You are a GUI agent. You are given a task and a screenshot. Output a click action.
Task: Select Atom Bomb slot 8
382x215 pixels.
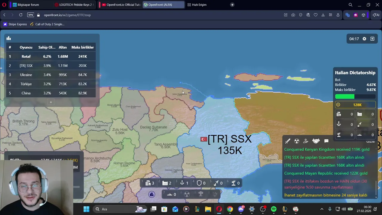point(187,194)
